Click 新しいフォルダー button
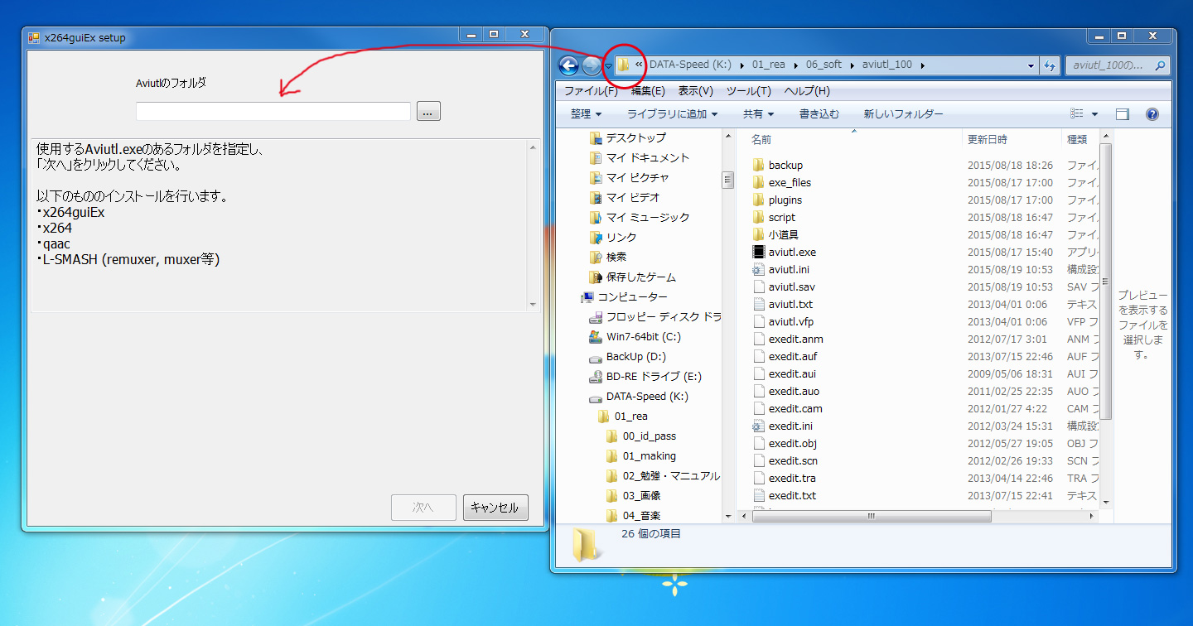 pos(903,114)
